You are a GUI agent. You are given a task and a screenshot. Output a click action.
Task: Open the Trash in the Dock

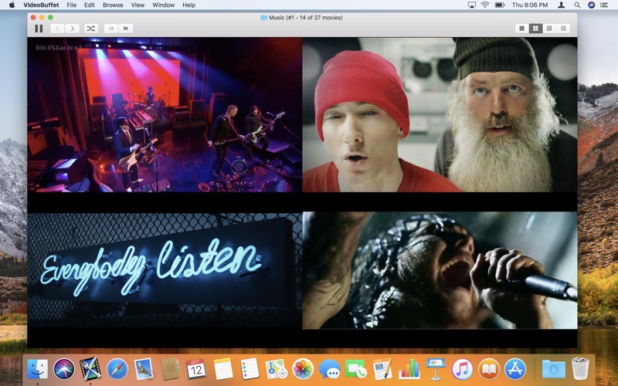580,369
